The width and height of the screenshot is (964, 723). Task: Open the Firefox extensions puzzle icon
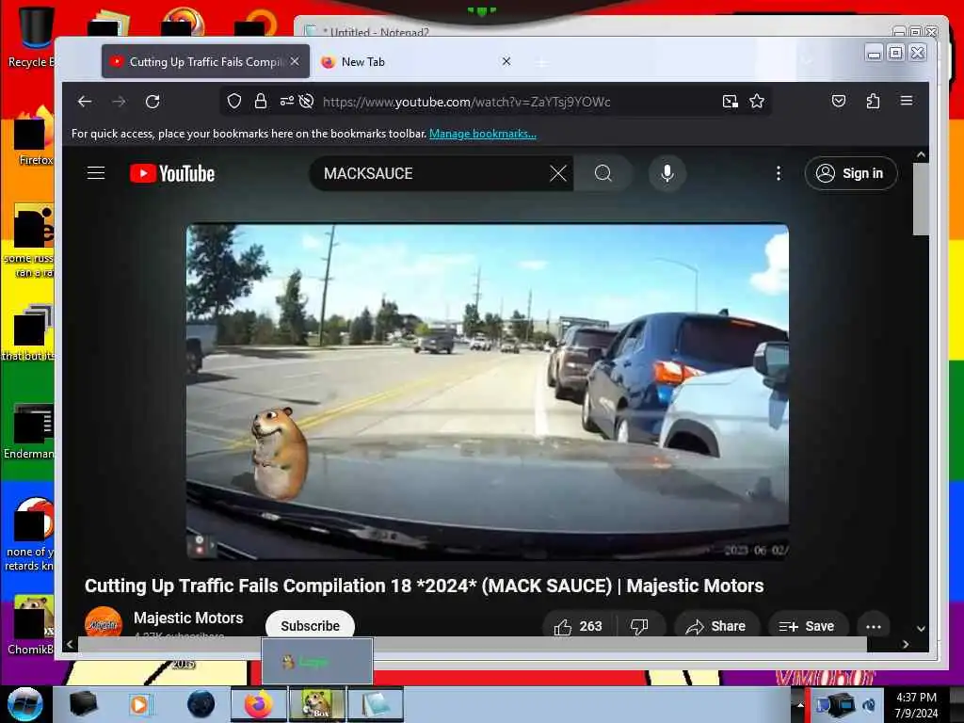[873, 101]
